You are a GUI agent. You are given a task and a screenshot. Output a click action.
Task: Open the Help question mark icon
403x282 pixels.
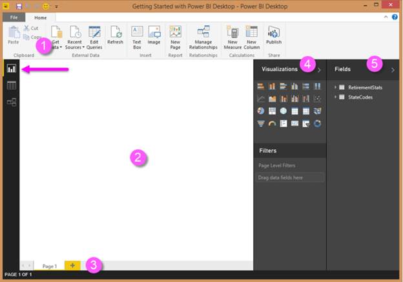tap(395, 17)
